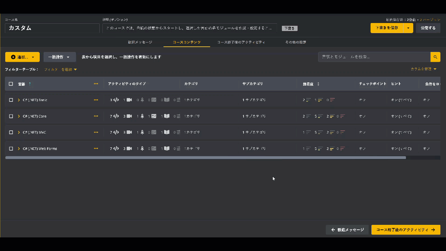Click 1 カテゴリ cell in C# (.NET) Core row

192,116
